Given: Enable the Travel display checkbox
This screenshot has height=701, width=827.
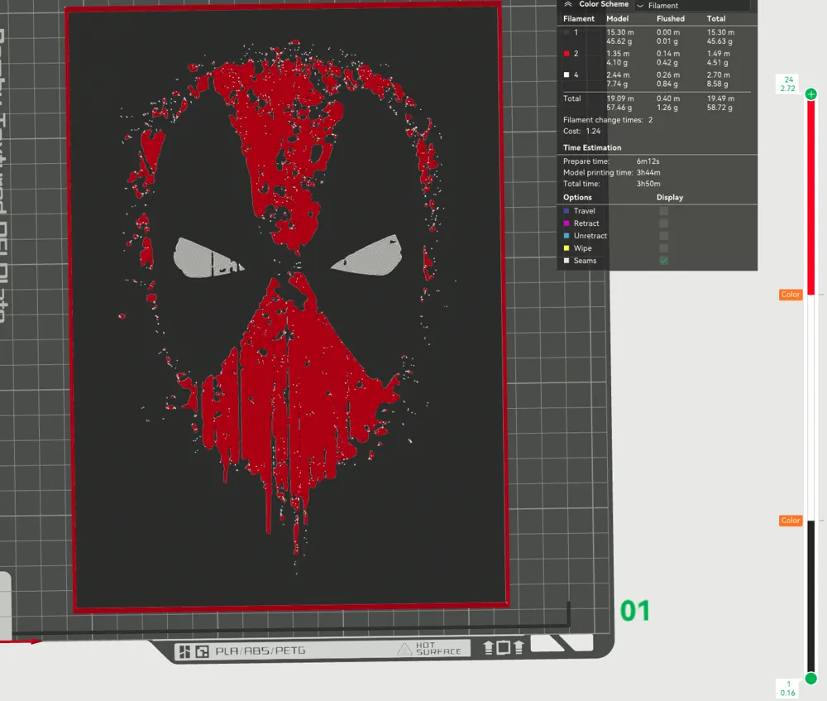Looking at the screenshot, I should (x=664, y=211).
